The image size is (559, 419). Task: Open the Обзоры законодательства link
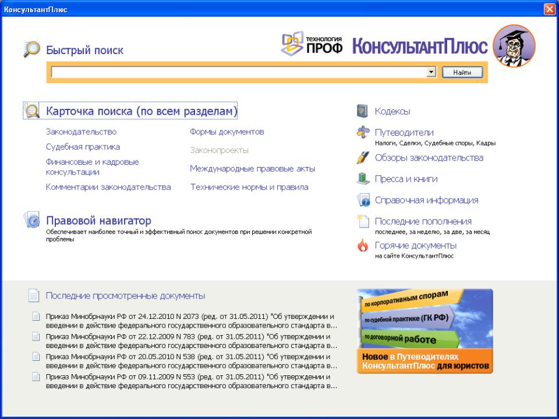click(429, 158)
